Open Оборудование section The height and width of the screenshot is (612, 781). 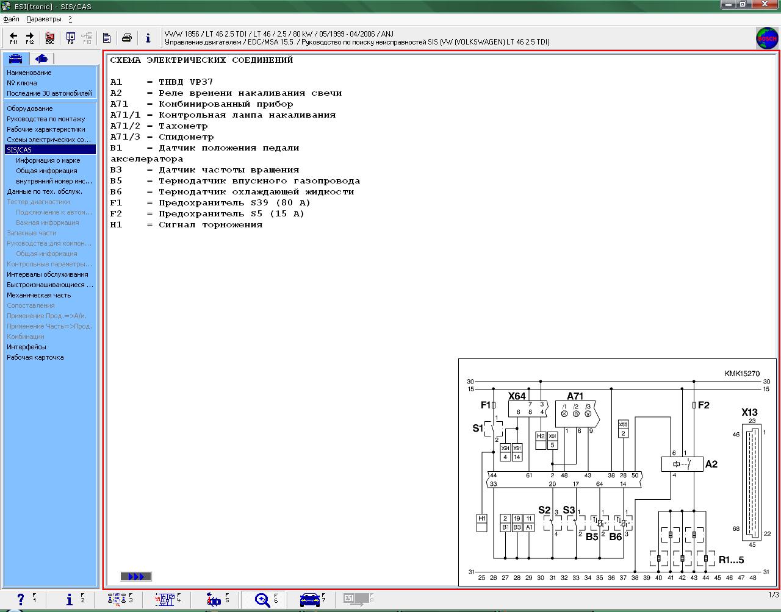coord(29,109)
